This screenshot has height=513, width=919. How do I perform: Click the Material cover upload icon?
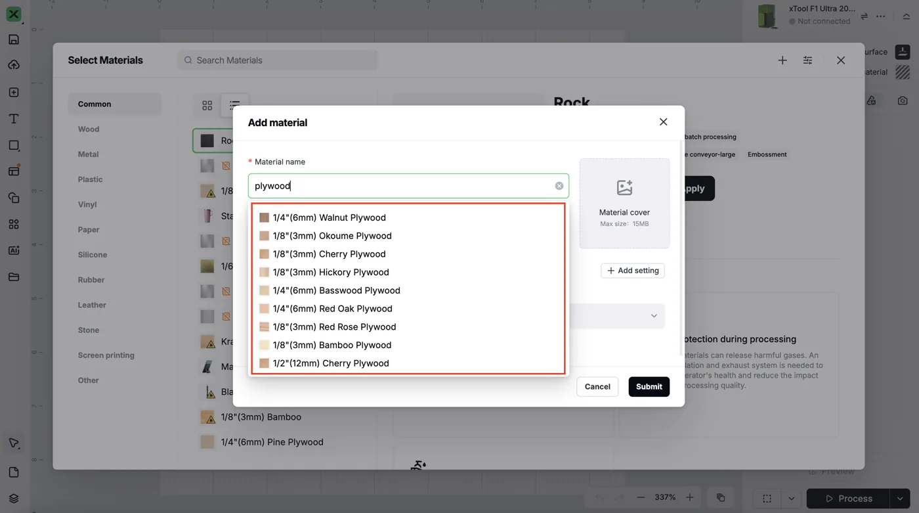coord(624,188)
